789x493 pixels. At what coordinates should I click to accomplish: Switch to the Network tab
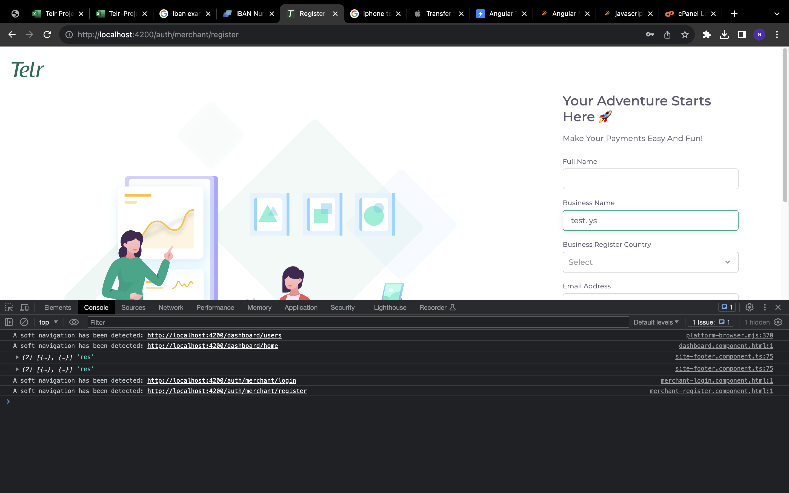171,308
